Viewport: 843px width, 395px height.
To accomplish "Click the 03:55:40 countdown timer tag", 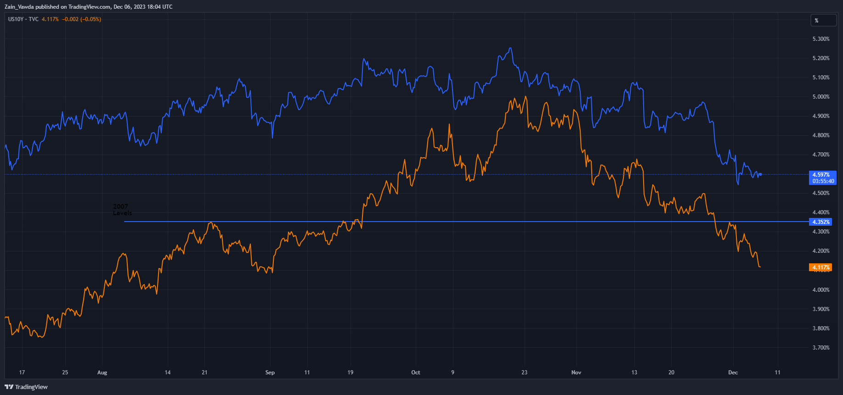I will pyautogui.click(x=823, y=181).
